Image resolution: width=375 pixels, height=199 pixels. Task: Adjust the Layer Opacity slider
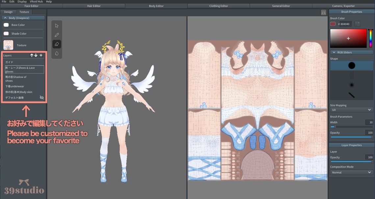click(x=351, y=162)
